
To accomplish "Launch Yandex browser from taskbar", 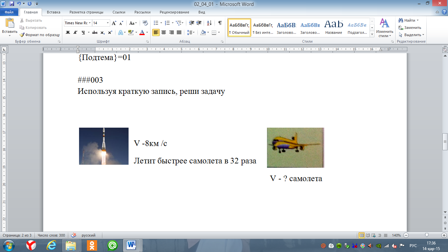I will click(31, 245).
